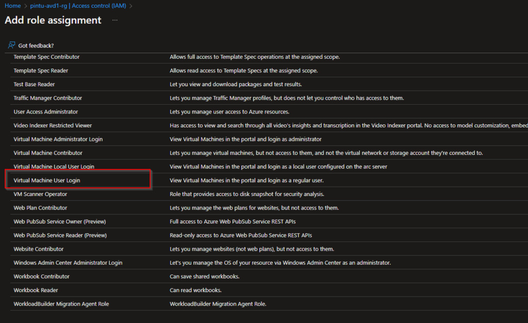Select the Template Spec Reader role
The width and height of the screenshot is (528, 323).
pyautogui.click(x=41, y=71)
